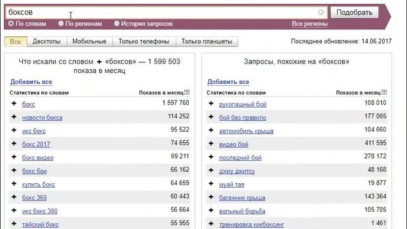Open the 'багажник крыша' keyword link
The width and height of the screenshot is (407, 229).
pos(242,198)
